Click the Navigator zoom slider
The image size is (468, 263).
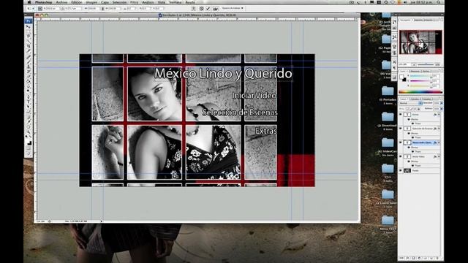coord(426,65)
